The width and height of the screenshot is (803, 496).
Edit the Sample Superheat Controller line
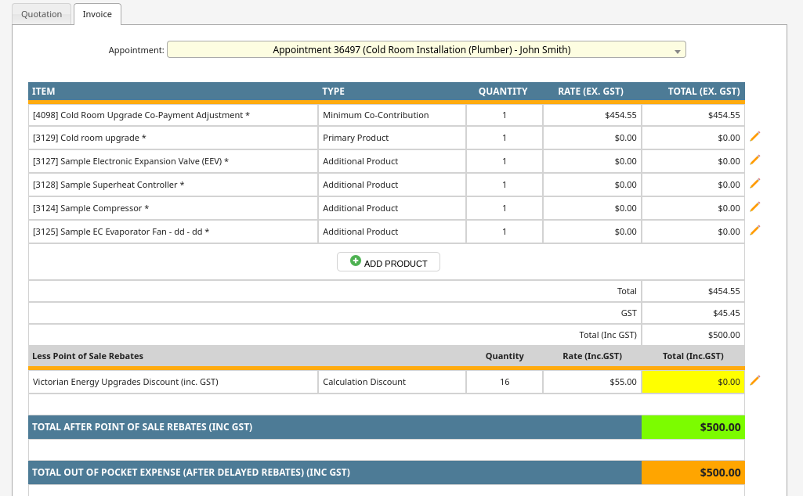pyautogui.click(x=755, y=184)
